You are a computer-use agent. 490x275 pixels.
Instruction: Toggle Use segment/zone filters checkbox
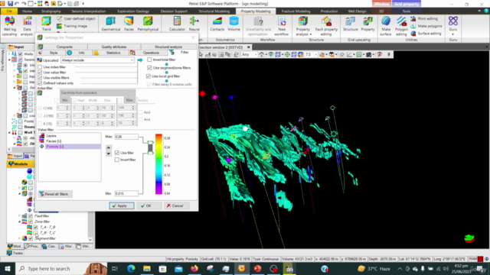[x=149, y=68]
